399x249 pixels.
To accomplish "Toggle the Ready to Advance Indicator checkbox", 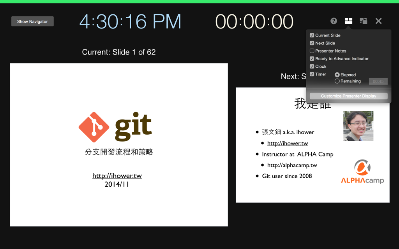I will [312, 59].
